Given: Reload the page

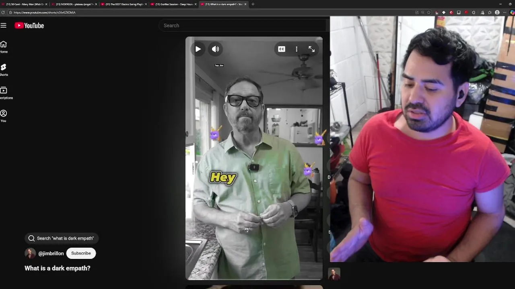Looking at the screenshot, I should click(3, 12).
